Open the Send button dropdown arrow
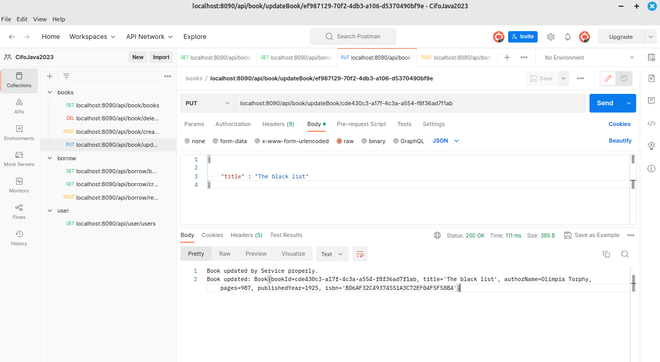 (628, 103)
